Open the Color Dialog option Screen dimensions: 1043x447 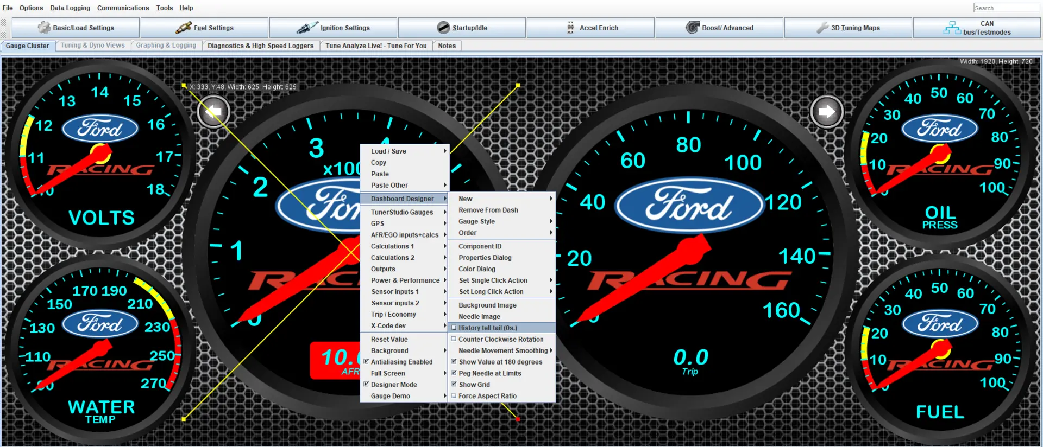[476, 269]
